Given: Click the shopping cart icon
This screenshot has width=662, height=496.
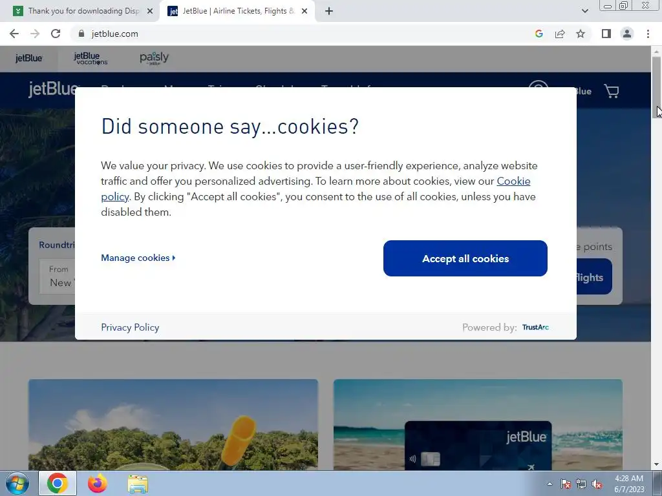Looking at the screenshot, I should click(x=612, y=91).
